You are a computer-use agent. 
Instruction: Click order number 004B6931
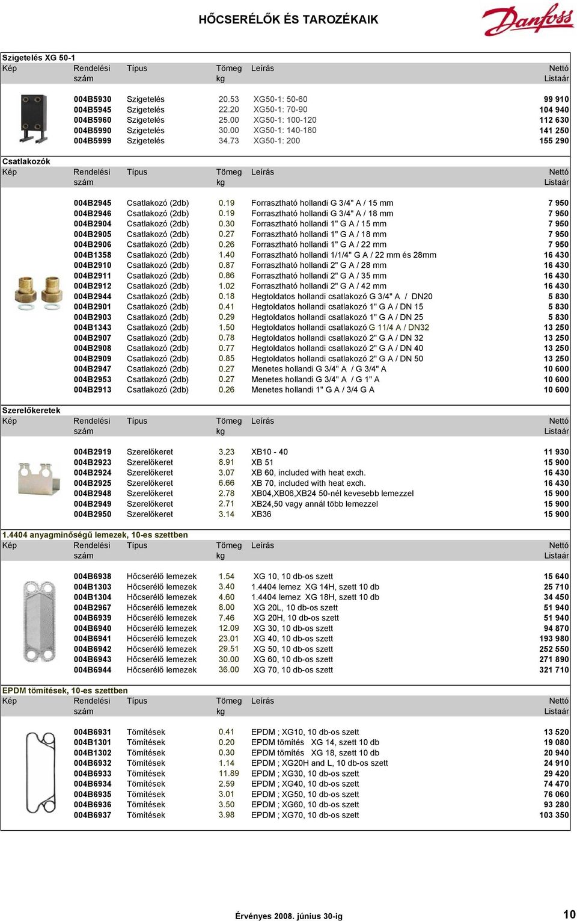click(x=93, y=732)
